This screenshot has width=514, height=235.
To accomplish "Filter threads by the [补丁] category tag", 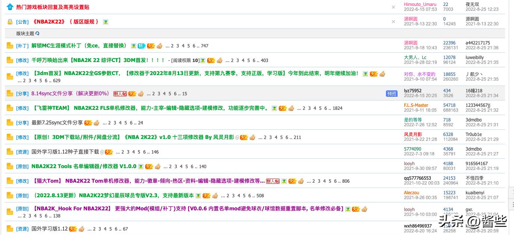I will (22, 46).
